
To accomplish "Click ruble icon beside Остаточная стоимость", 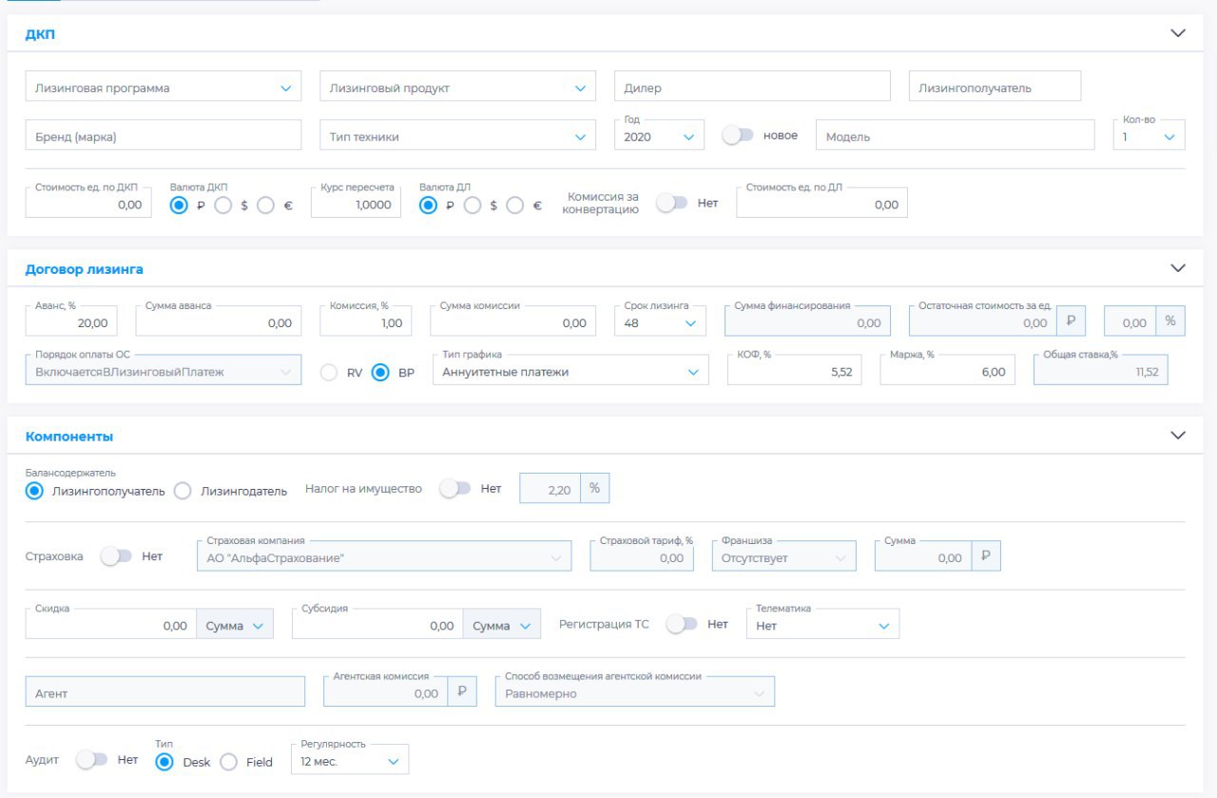I will [1071, 321].
